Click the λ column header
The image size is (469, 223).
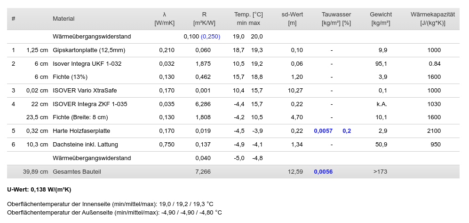point(164,18)
